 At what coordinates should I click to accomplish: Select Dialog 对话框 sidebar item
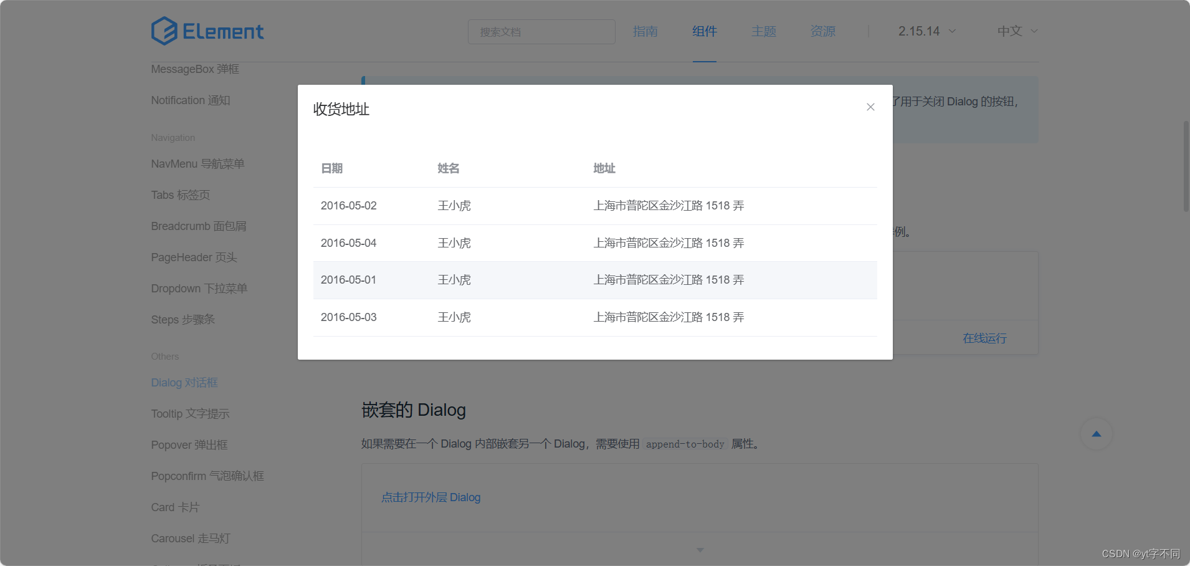pos(184,383)
